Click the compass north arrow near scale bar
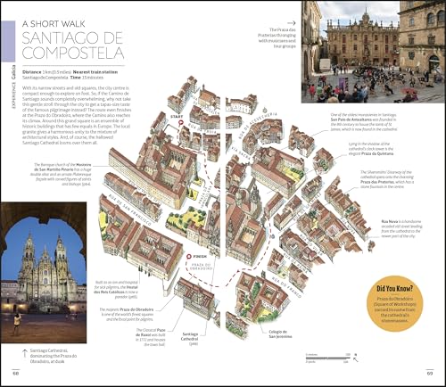446x387 pixels. (356, 358)
